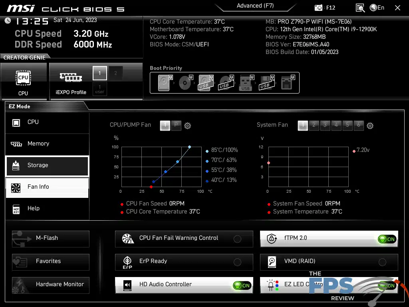Click the 85°C/100% fan curve point
Viewport: 409px width, 307px height.
(x=190, y=147)
